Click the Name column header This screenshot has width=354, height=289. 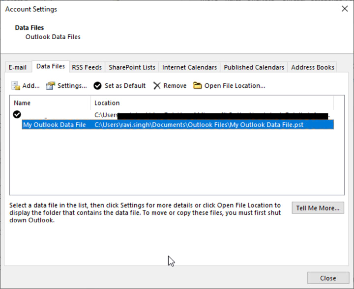coord(22,103)
